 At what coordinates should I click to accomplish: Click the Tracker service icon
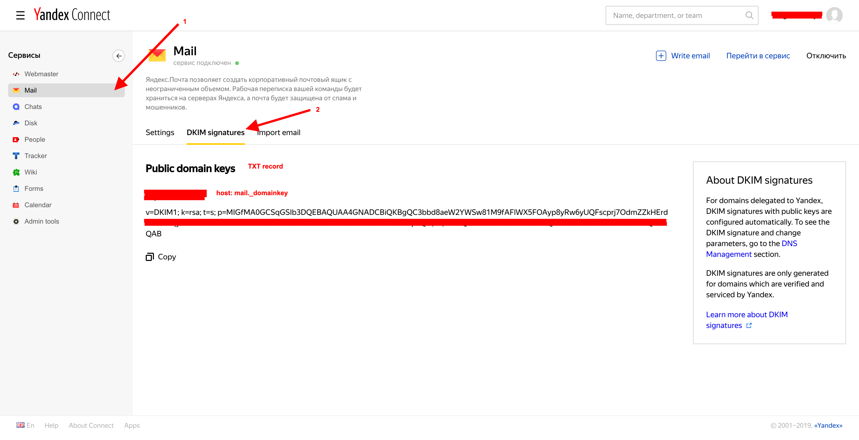[16, 156]
